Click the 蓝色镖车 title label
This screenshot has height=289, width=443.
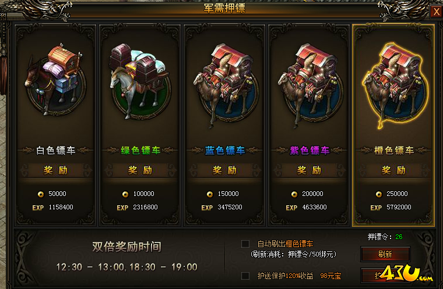225,150
